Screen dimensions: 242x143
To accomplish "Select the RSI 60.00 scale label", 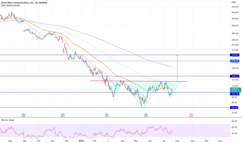I will tap(234, 127).
